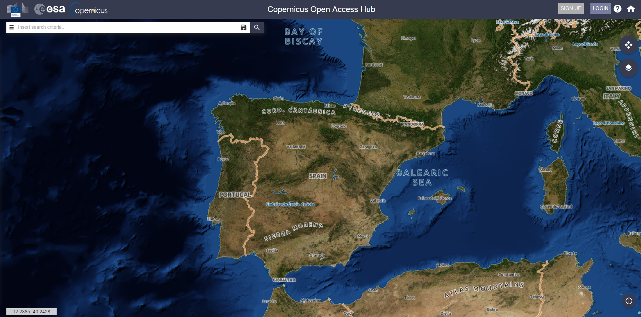The height and width of the screenshot is (317, 641).
Task: Switch to the map pan/navigation mode button
Action: click(629, 45)
